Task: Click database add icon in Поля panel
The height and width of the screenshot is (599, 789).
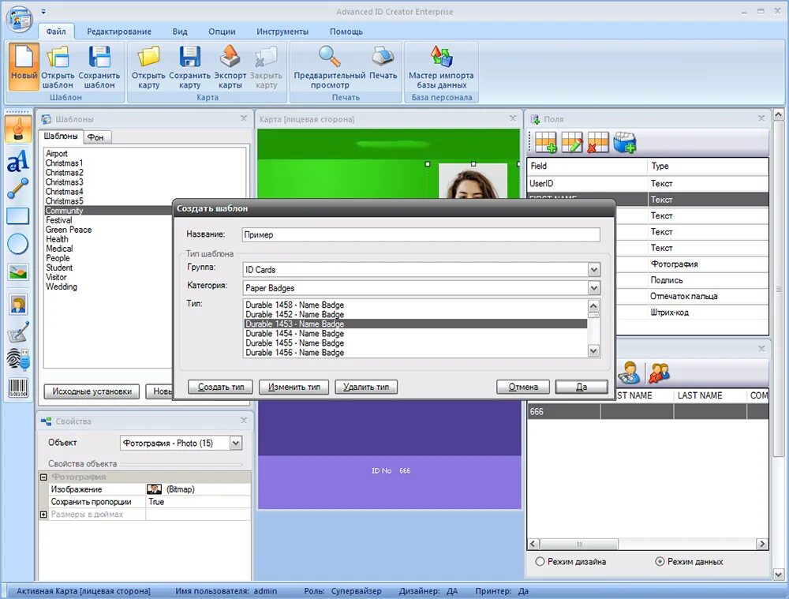Action: click(624, 143)
